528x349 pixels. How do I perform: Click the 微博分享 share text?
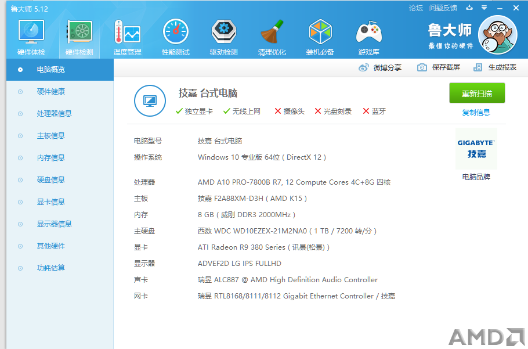click(x=387, y=68)
